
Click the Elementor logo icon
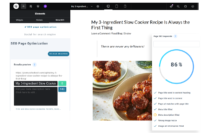coord(16,6)
